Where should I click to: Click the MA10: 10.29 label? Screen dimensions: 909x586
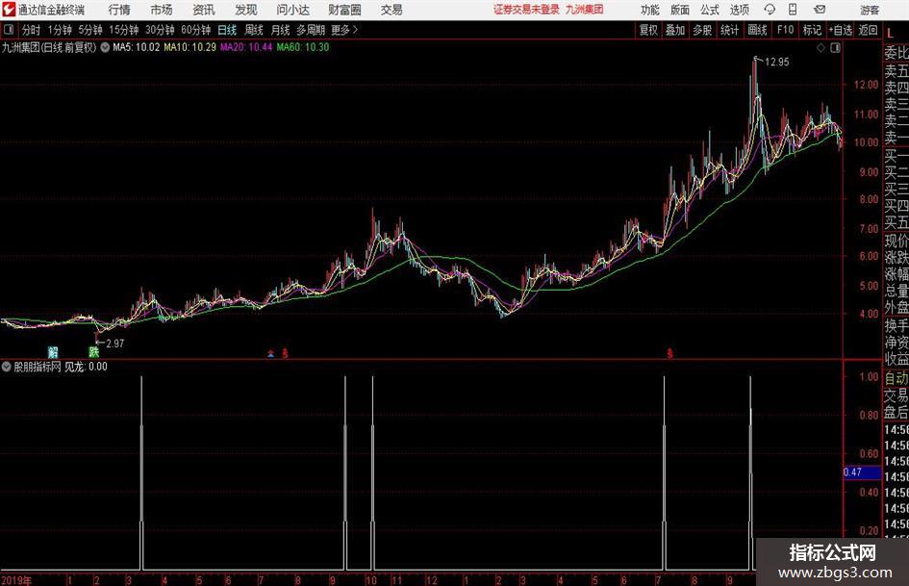(190, 47)
